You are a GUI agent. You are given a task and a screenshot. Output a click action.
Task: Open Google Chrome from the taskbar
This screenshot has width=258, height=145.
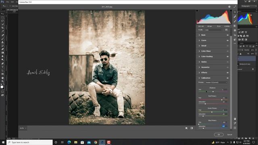click(96, 142)
